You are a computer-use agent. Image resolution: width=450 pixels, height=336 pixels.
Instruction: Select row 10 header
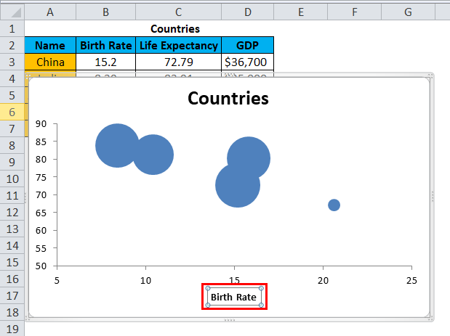point(12,179)
